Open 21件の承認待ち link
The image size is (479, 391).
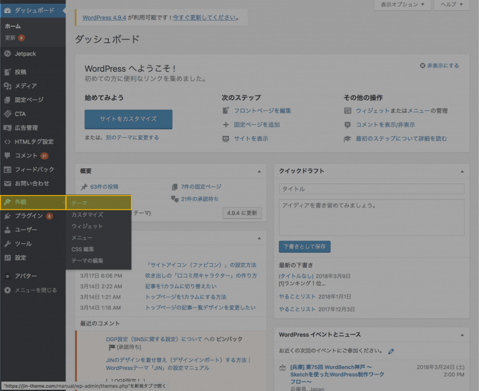pos(200,199)
